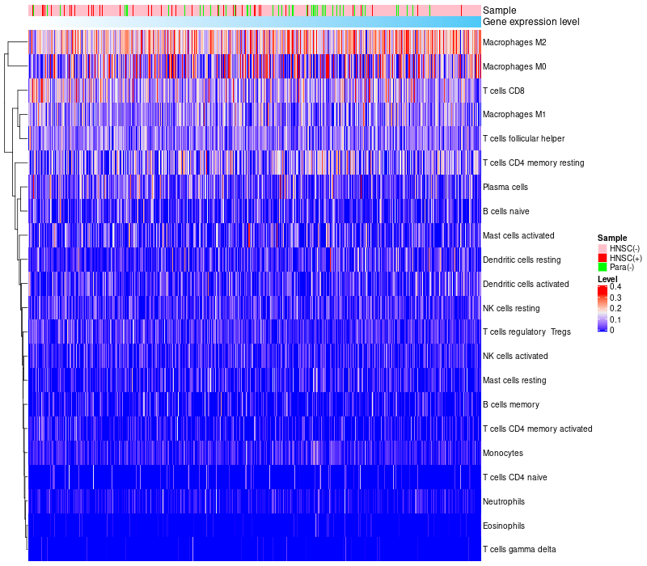Click the Mast cells activated label
The image size is (647, 566).
[518, 235]
